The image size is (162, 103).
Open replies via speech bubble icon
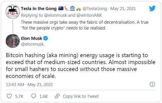(34, 96)
